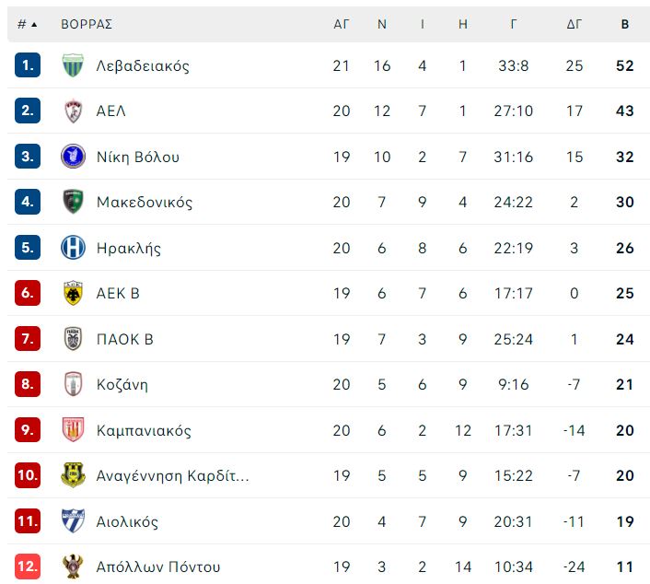
Task: Open the Καμπανιακός team name link
Action: [x=144, y=430]
